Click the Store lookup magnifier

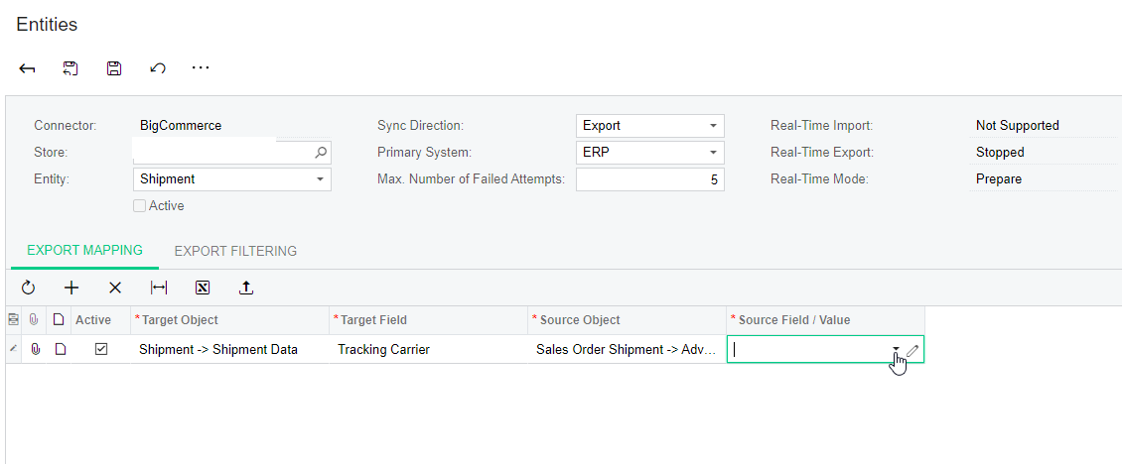click(321, 153)
